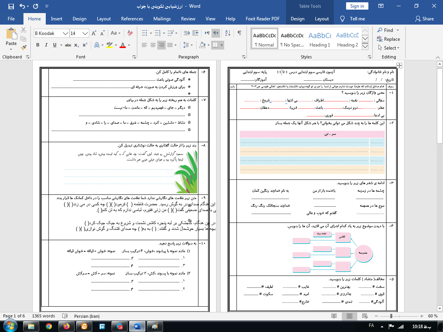The image size is (443, 332).
Task: Toggle Italic formatting
Action: (x=47, y=45)
